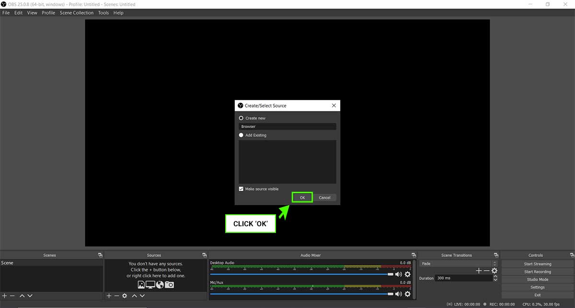The height and width of the screenshot is (308, 575).
Task: Click the browser globe icon in Sources panel
Action: pyautogui.click(x=160, y=285)
